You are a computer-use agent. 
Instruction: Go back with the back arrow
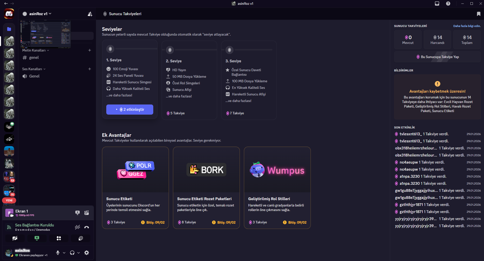click(6, 4)
